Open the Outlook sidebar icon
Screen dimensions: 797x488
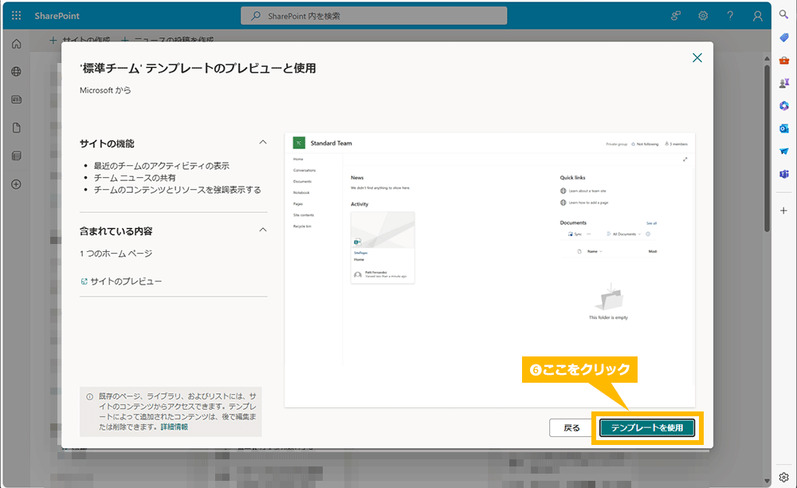tap(783, 128)
